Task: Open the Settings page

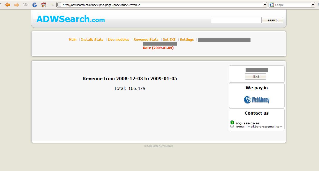Action: pyautogui.click(x=187, y=39)
